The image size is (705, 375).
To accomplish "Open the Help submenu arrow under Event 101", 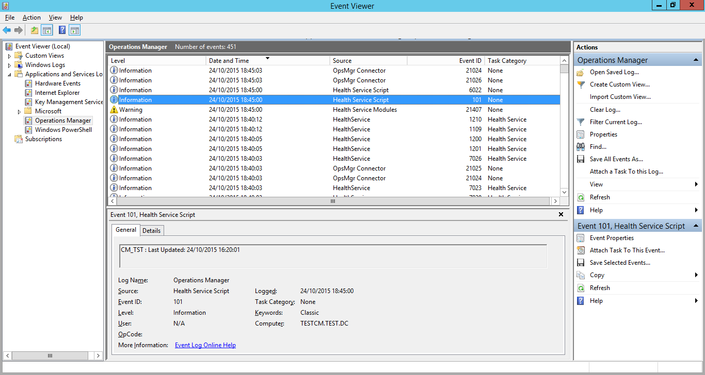I will (x=696, y=301).
